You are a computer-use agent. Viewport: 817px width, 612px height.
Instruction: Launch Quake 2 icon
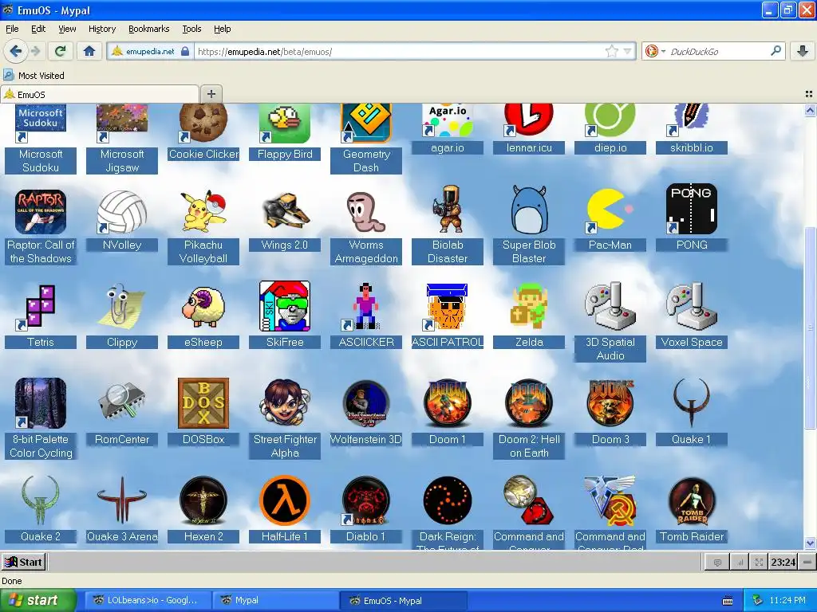tap(41, 500)
